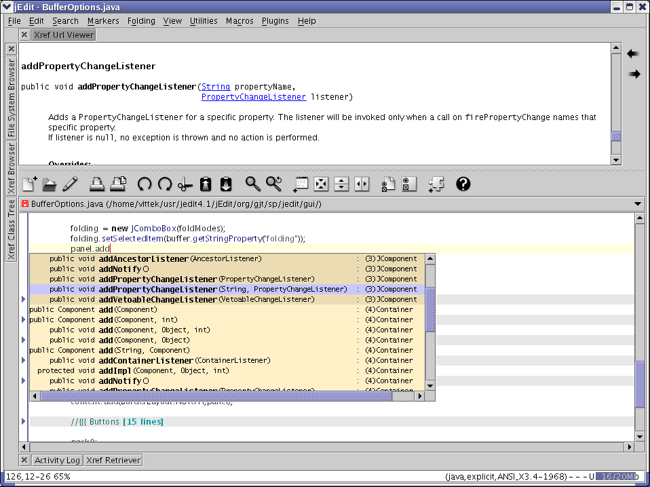The width and height of the screenshot is (650, 487).
Task: Open the File menu
Action: pyautogui.click(x=14, y=21)
